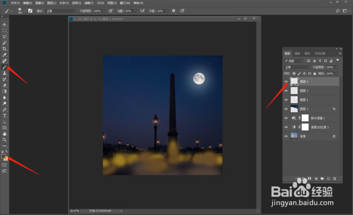Hide layer 图层 1
Screen dimensions: 353x215
pos(286,109)
